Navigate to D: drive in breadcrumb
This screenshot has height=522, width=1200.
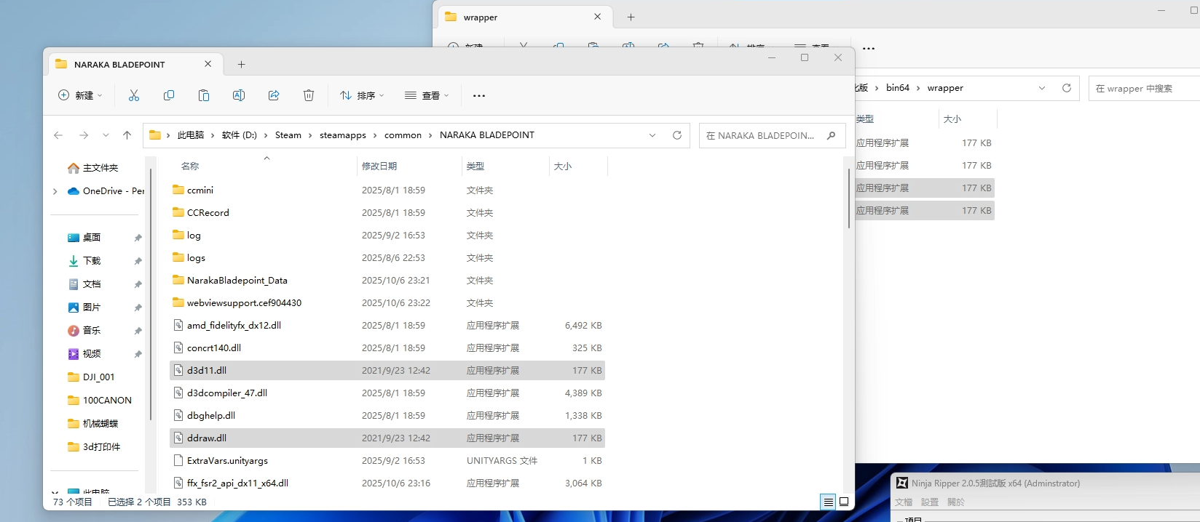(240, 135)
